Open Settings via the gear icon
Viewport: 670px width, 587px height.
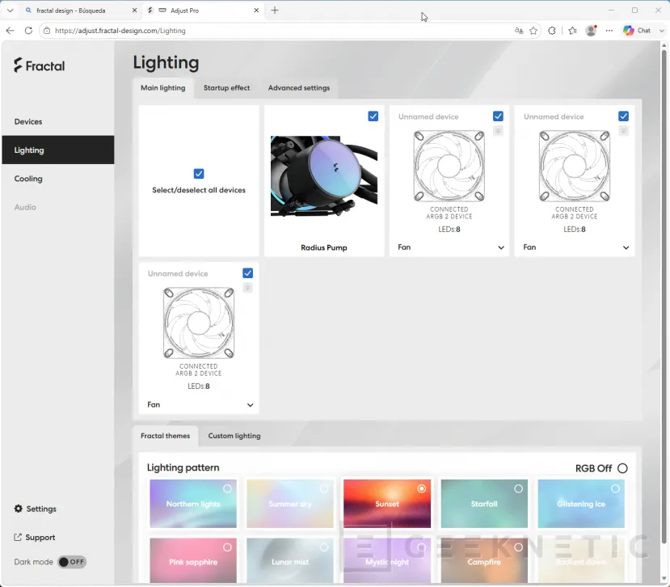19,509
